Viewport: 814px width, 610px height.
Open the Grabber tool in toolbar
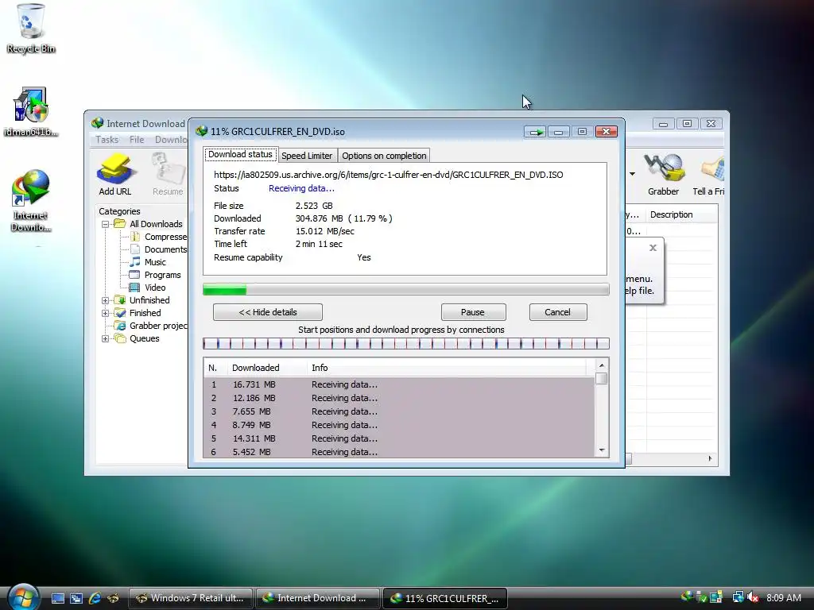tap(663, 174)
